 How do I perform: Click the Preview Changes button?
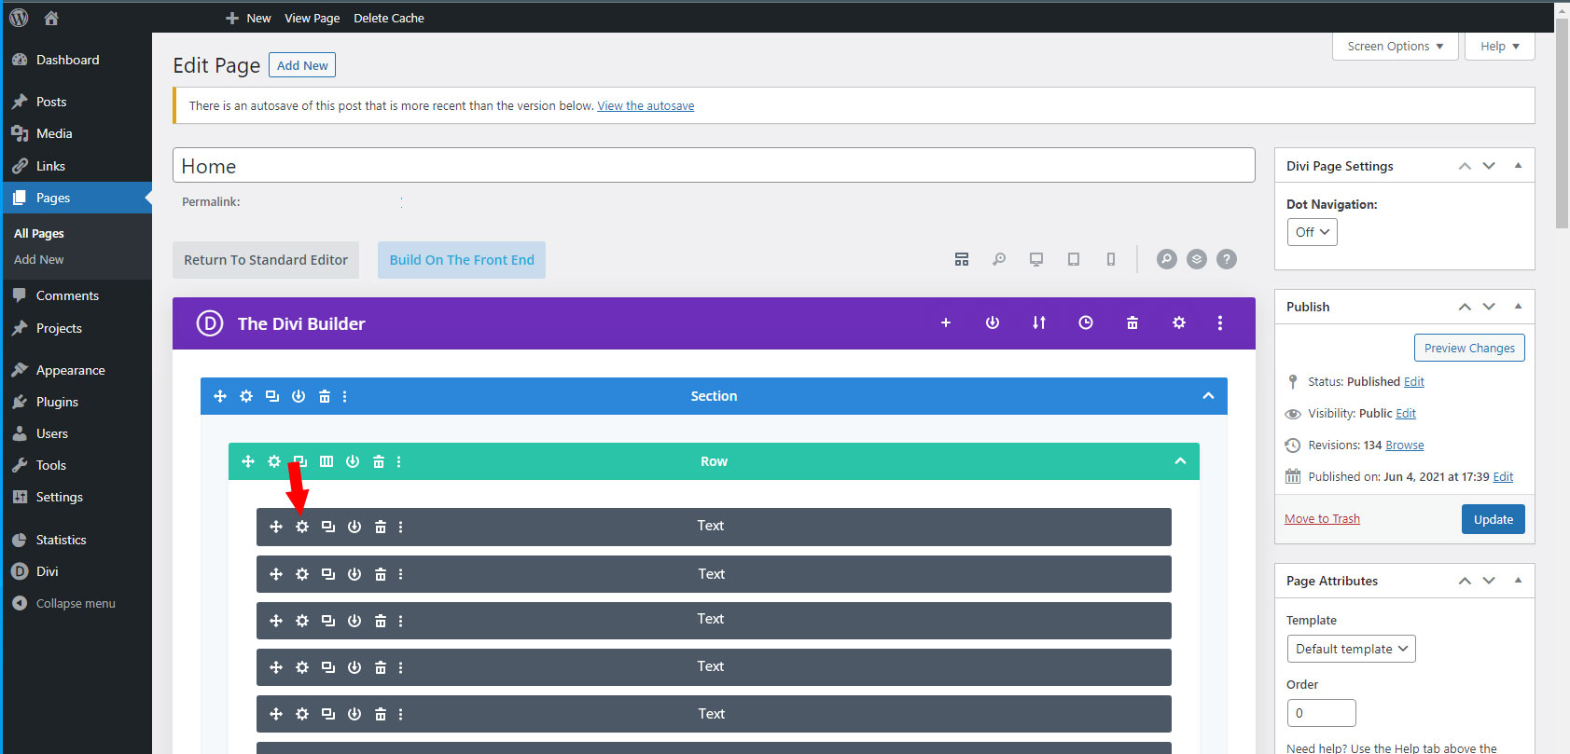tap(1469, 348)
